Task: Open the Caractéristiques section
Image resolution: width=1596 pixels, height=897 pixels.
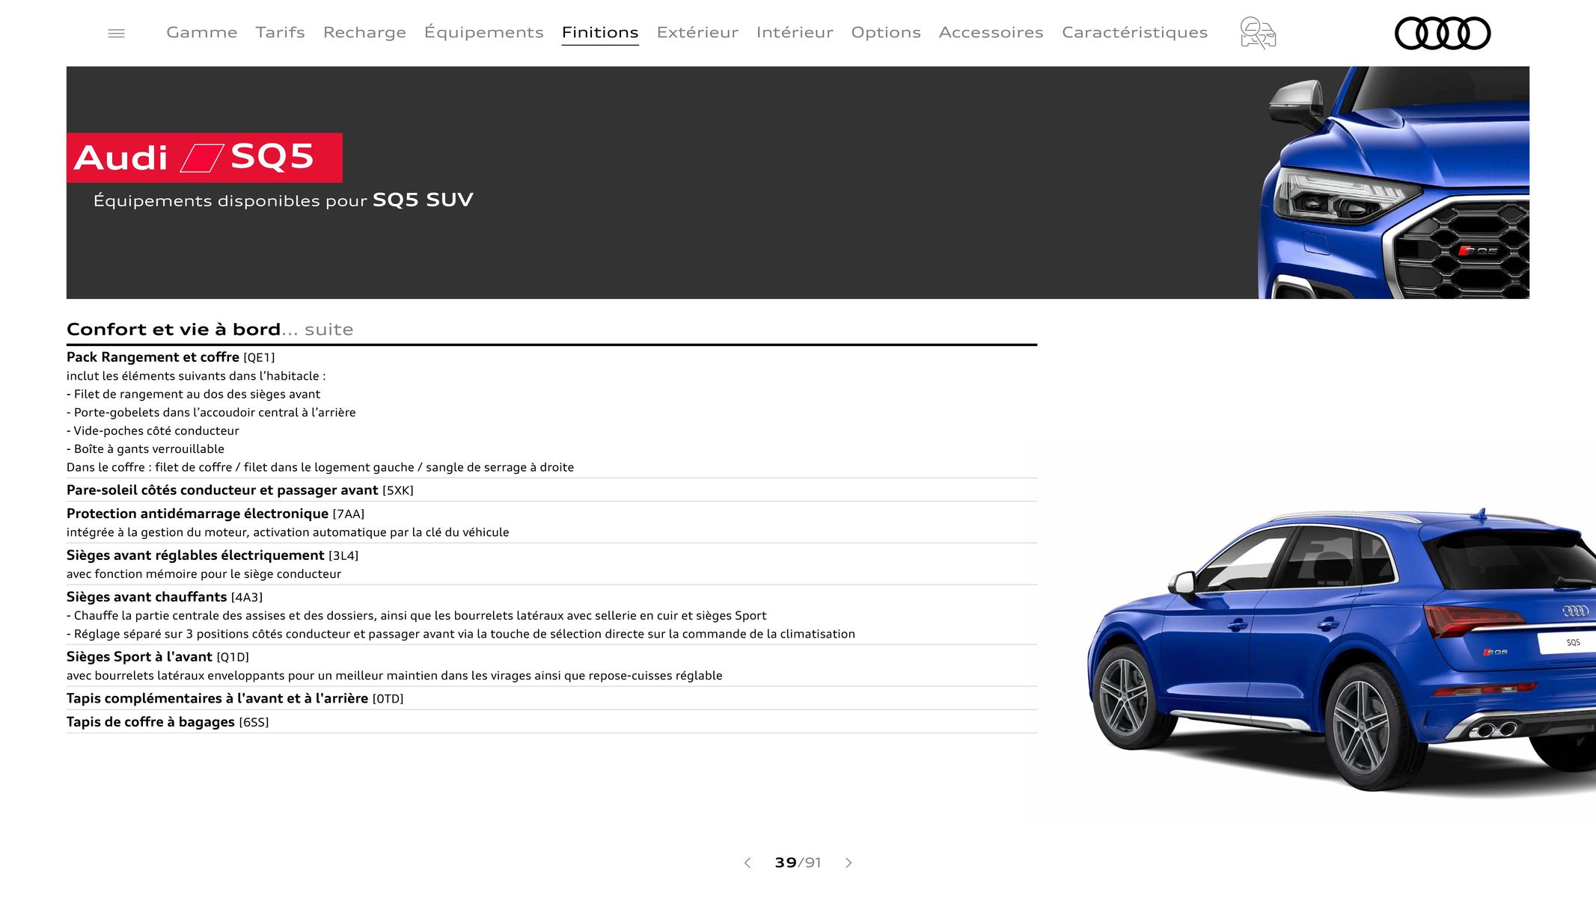Action: pos(1134,32)
